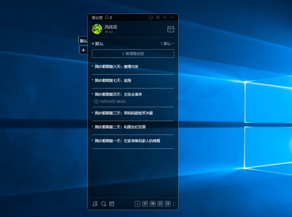Image resolution: width=292 pixels, height=217 pixels.
Task: Click the username 冯花花
Action: click(x=111, y=27)
